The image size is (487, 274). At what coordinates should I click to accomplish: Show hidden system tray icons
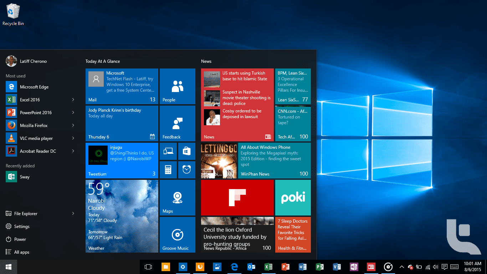click(402, 267)
